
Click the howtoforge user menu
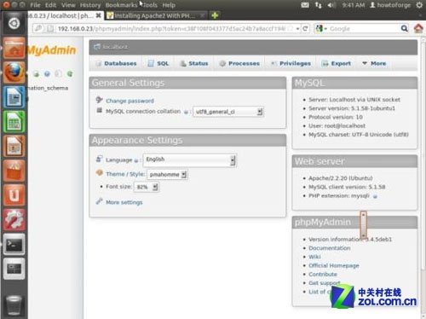click(390, 5)
